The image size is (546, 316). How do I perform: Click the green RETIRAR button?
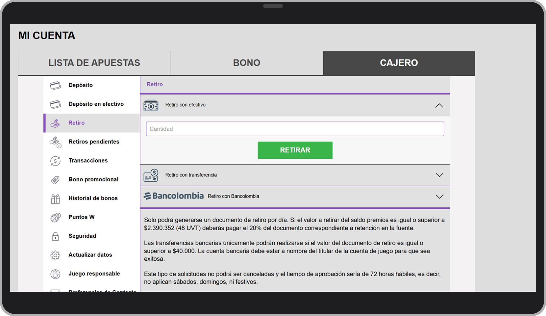click(295, 150)
